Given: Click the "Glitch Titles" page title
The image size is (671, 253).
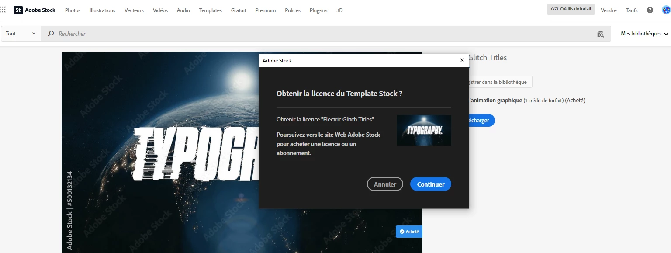Looking at the screenshot, I should pos(488,58).
